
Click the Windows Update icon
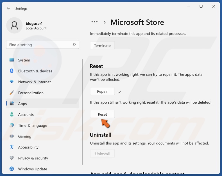pyautogui.click(x=12, y=169)
